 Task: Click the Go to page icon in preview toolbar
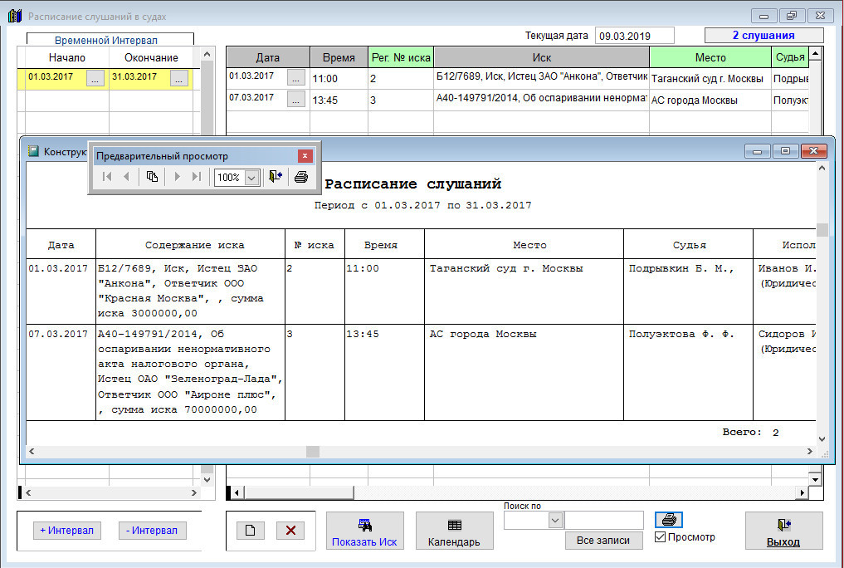click(x=152, y=177)
